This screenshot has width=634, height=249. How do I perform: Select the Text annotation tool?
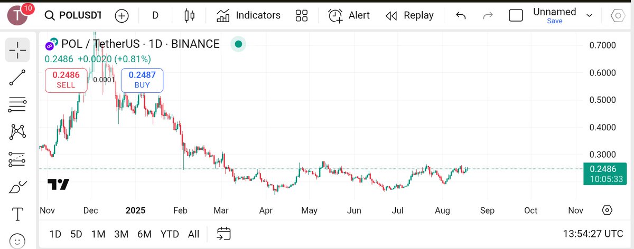(x=17, y=214)
